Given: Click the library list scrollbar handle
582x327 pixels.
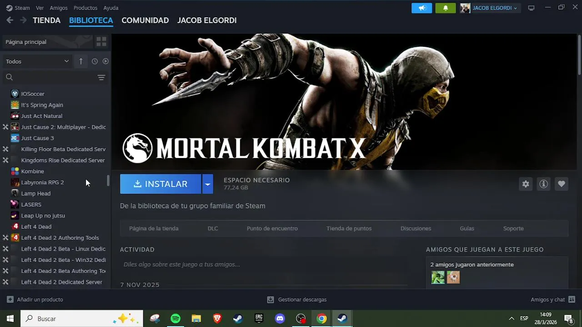Looking at the screenshot, I should click(108, 180).
